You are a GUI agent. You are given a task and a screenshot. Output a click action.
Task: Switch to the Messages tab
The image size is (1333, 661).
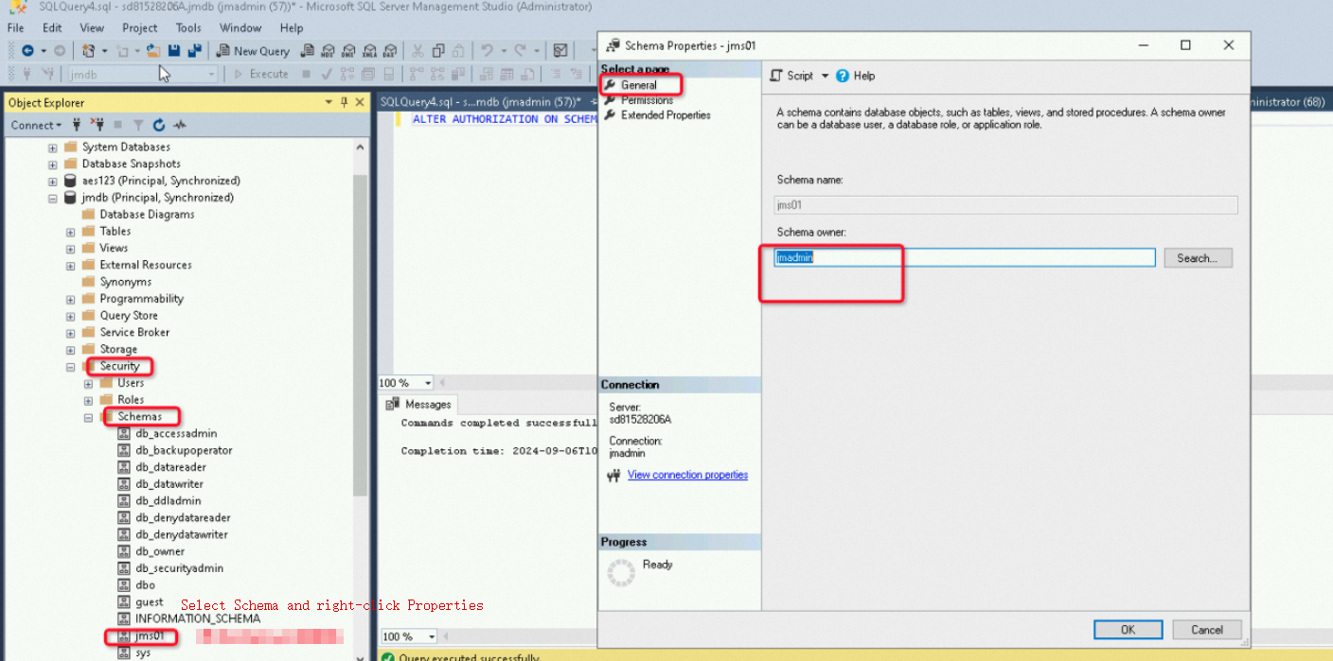coord(419,405)
